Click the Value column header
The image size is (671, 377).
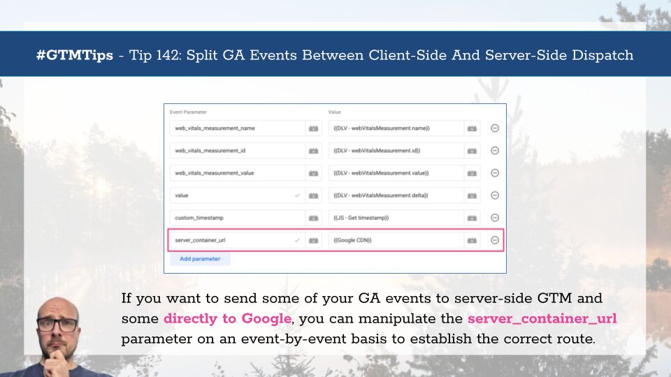tap(335, 112)
